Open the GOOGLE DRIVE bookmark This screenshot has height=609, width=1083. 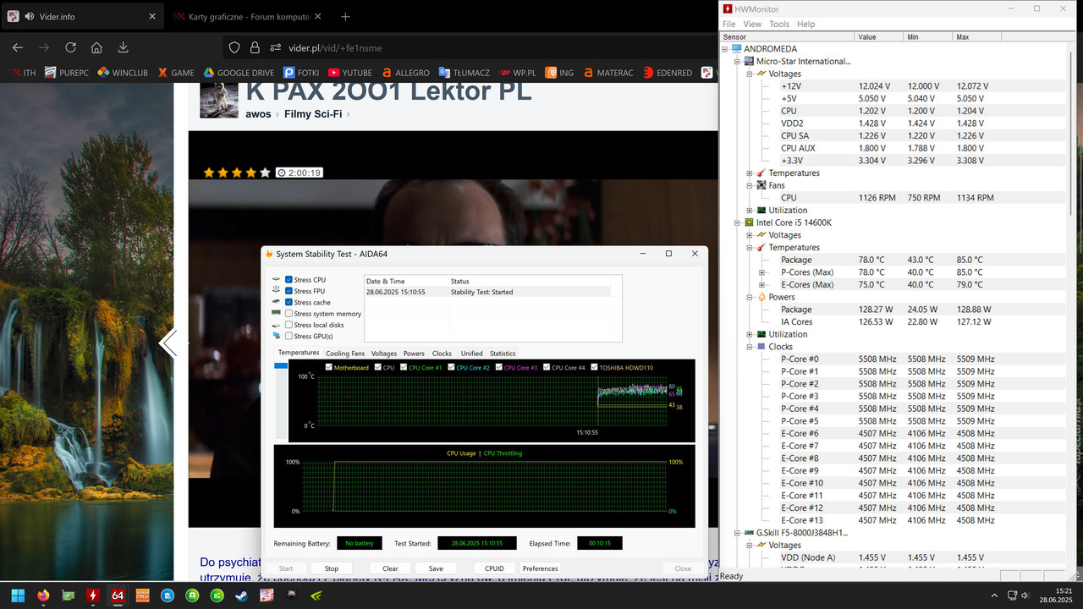click(239, 73)
